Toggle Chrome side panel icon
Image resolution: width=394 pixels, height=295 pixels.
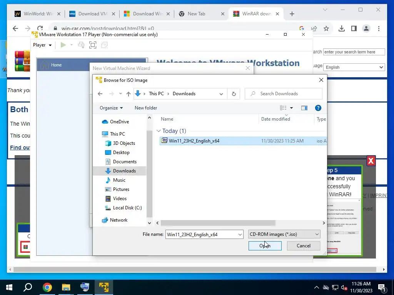[x=354, y=28]
